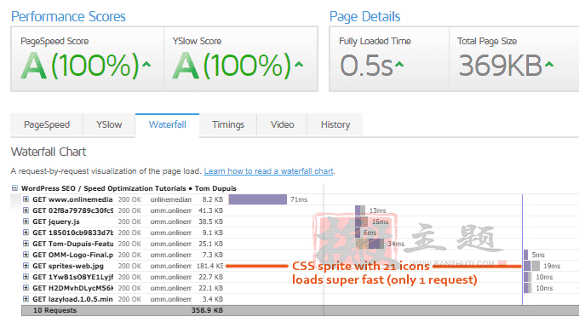Select the Waterfall tab
Image resolution: width=579 pixels, height=334 pixels.
tap(167, 125)
